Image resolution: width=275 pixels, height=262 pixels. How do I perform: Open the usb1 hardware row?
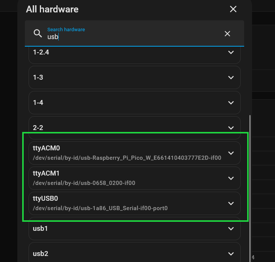click(x=135, y=229)
